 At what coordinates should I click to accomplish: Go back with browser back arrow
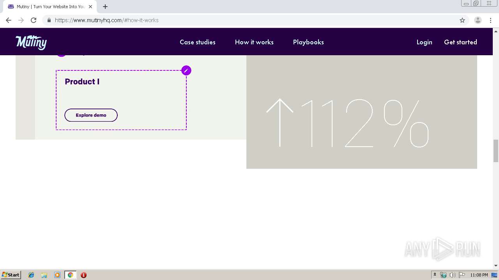pos(9,20)
